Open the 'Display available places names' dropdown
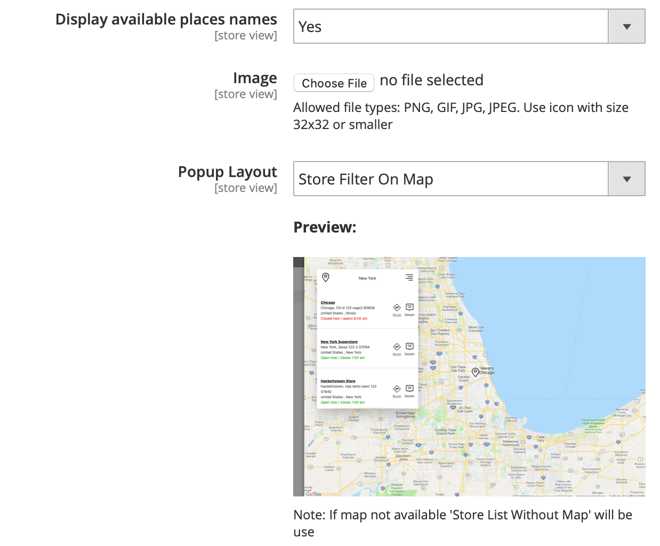This screenshot has height=546, width=660. tap(469, 26)
